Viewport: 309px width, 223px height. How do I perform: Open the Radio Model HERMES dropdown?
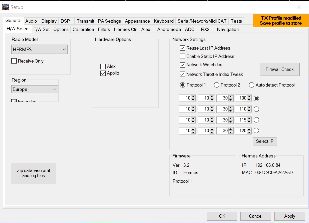tap(40, 50)
